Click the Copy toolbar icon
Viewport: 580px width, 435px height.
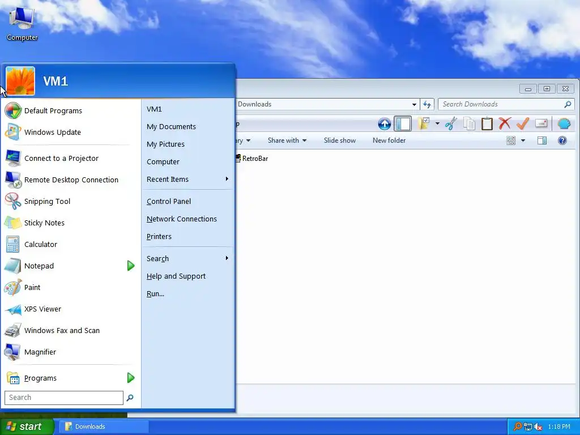tap(469, 123)
